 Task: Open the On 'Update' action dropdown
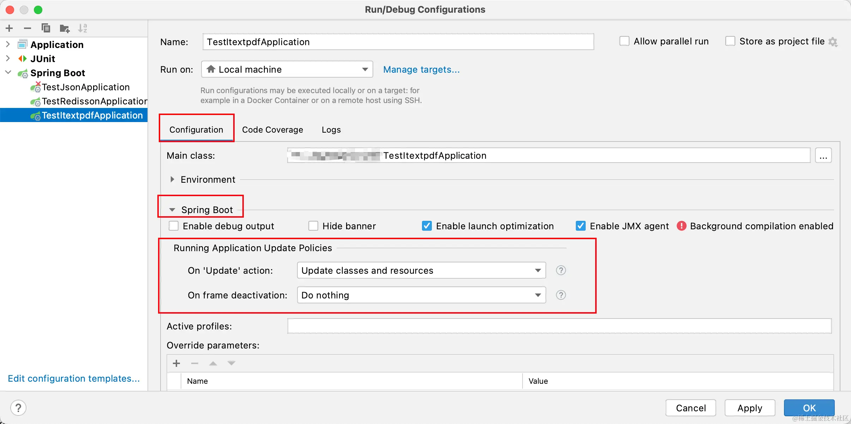[x=421, y=270]
